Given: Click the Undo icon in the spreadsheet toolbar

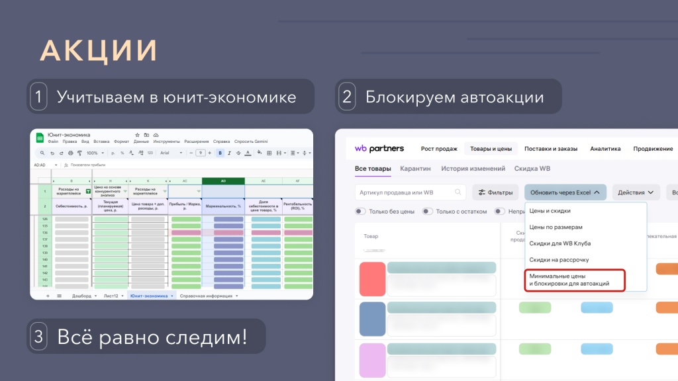Looking at the screenshot, I should [x=53, y=153].
